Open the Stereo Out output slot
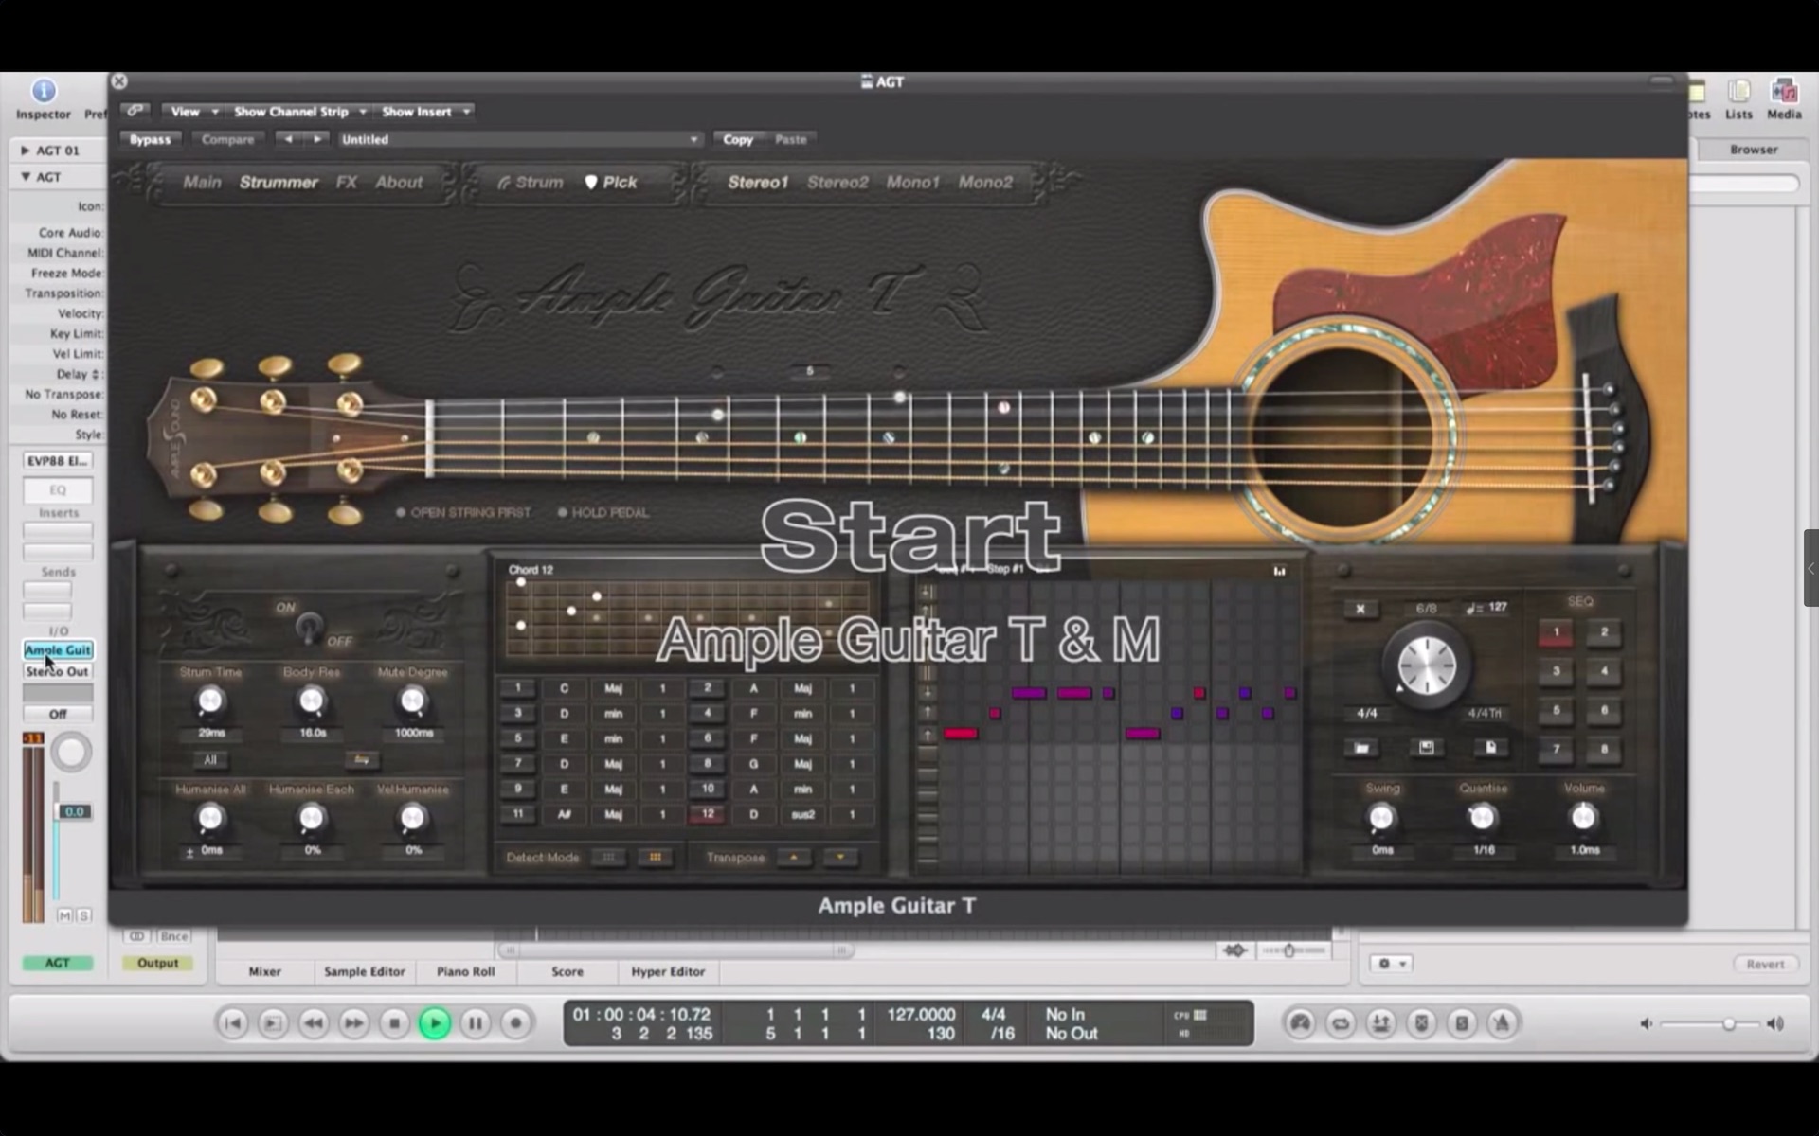This screenshot has height=1136, width=1819. click(x=58, y=671)
